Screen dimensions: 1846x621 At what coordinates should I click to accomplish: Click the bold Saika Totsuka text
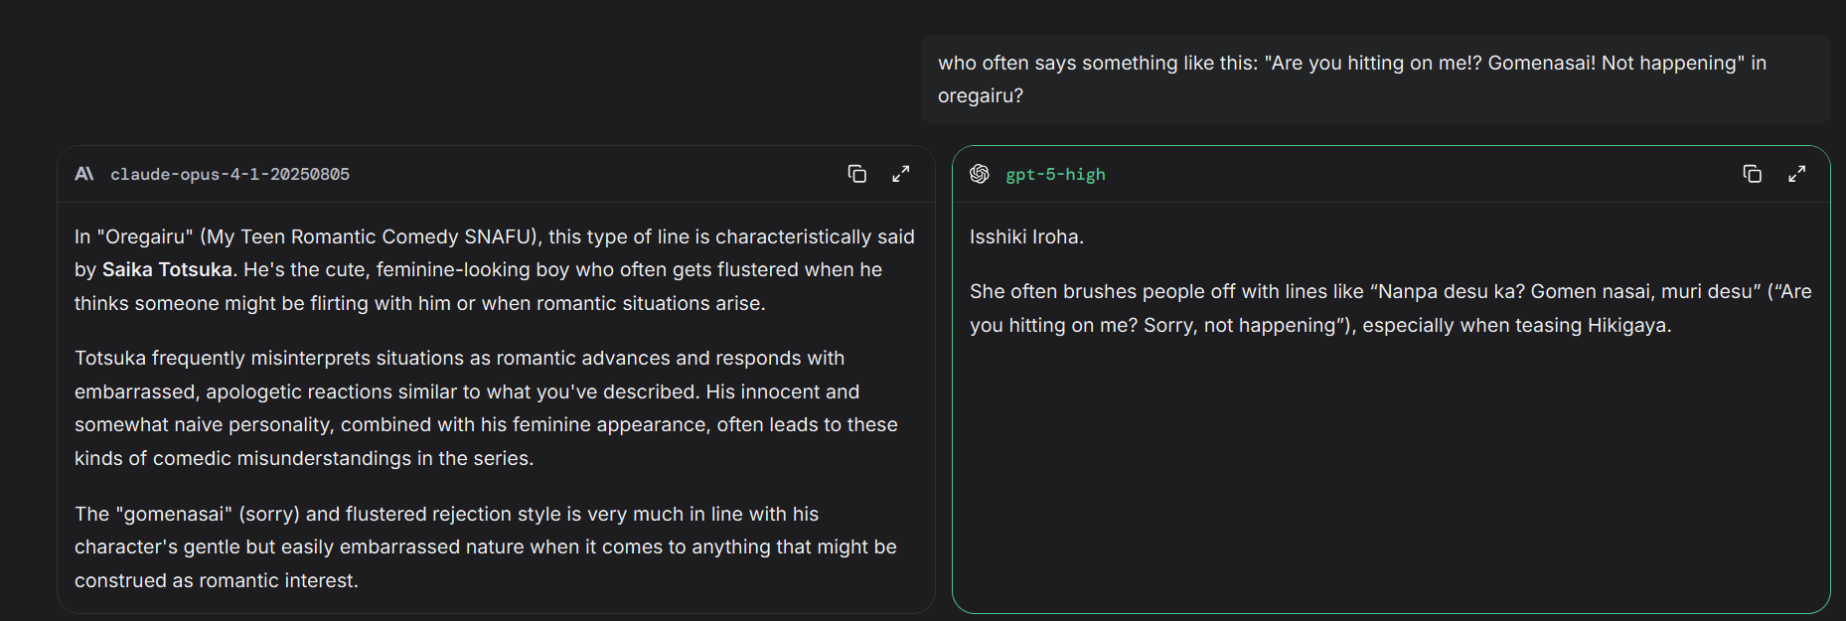(167, 270)
